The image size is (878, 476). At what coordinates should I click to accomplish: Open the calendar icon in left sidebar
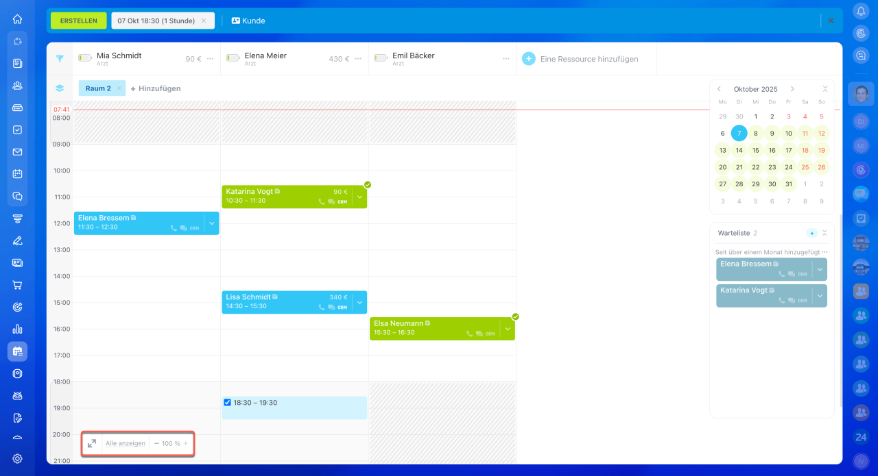(x=17, y=174)
